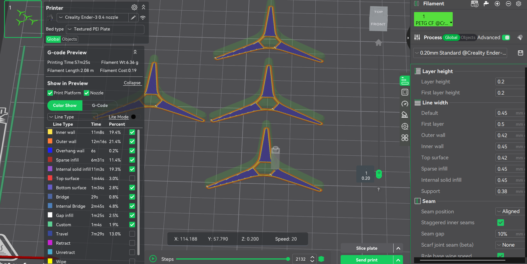The image size is (527, 264).
Task: Toggle Lite Mode switch
Action: 136,117
